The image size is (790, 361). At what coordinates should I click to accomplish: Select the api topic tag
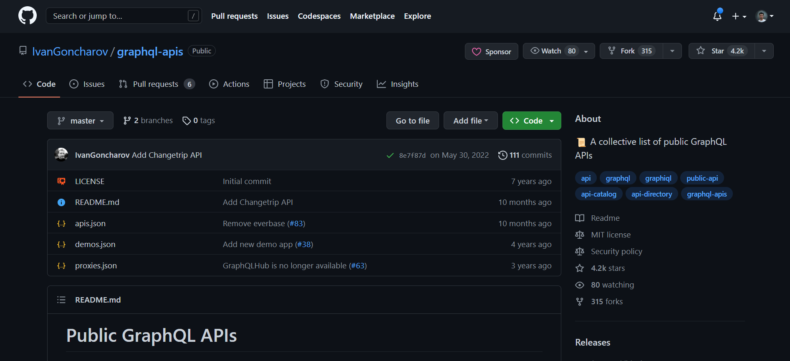point(586,178)
